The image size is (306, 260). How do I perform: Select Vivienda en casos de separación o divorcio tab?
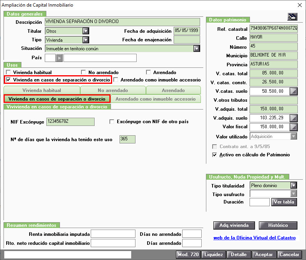coord(57,99)
